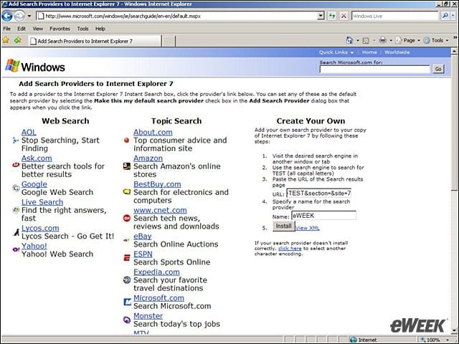Open the Yahoo! provider link
Image resolution: width=459 pixels, height=344 pixels.
34,246
